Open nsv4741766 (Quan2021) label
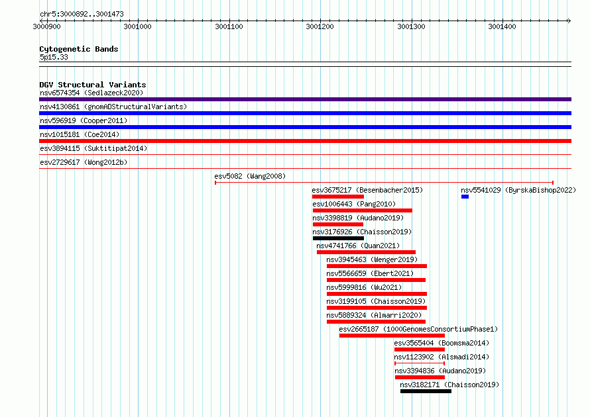 pos(358,246)
